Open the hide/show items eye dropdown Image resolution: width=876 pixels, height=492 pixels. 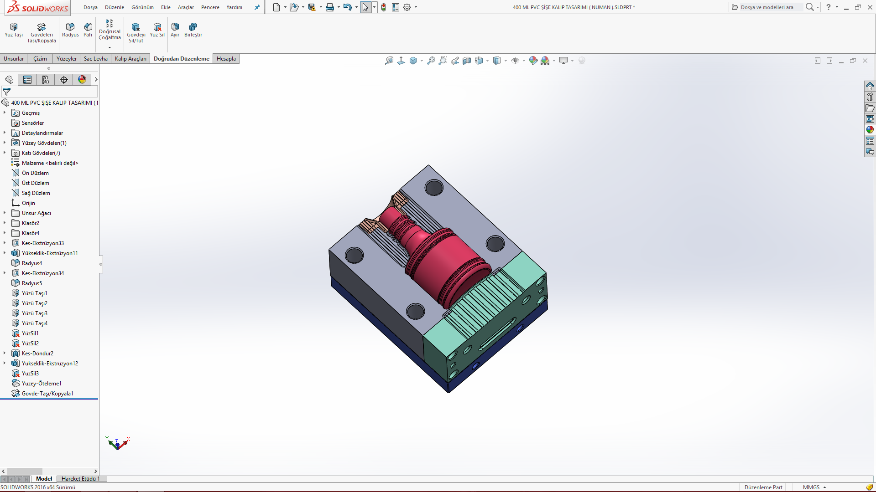(x=524, y=61)
